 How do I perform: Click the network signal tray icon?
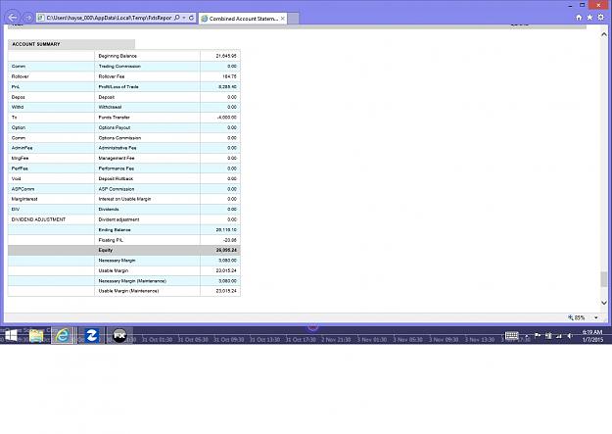tap(559, 336)
